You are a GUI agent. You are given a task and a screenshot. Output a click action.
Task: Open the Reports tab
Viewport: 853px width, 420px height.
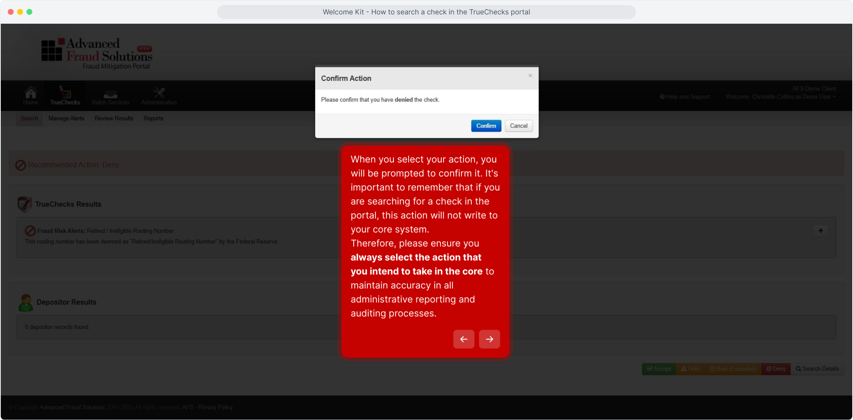click(153, 118)
